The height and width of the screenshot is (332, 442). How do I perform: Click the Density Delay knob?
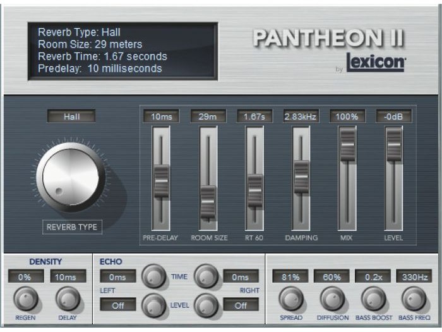68,298
